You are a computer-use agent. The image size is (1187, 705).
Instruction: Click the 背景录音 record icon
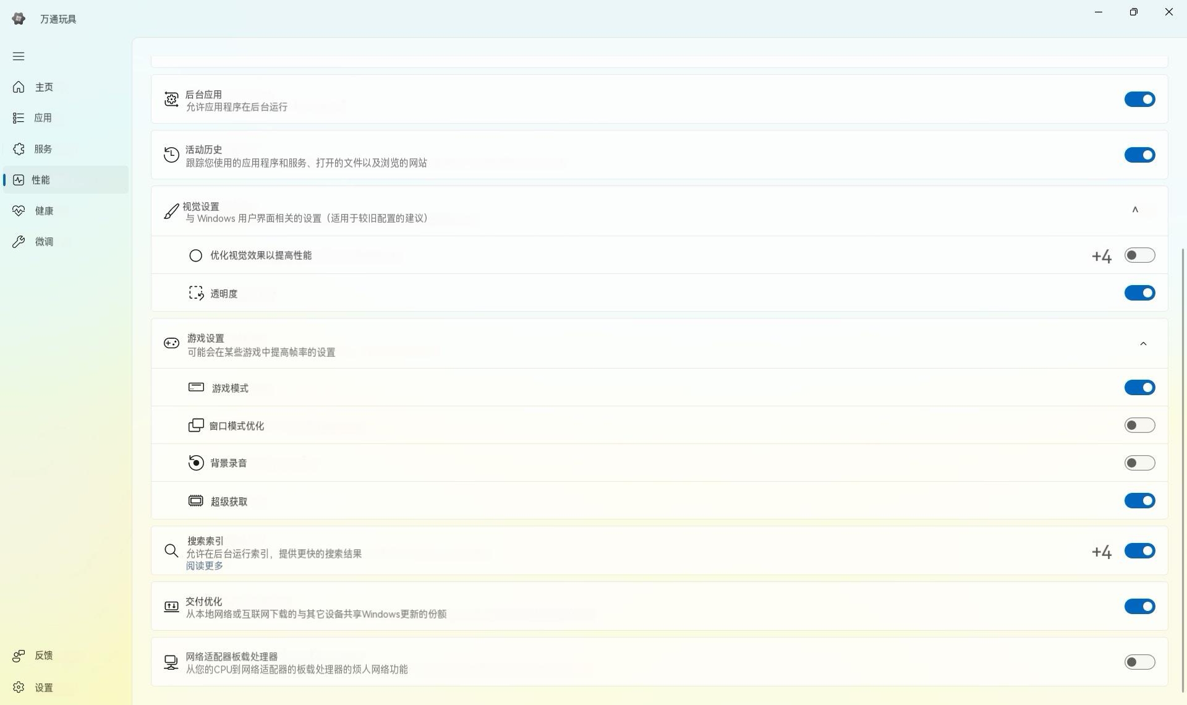[196, 463]
